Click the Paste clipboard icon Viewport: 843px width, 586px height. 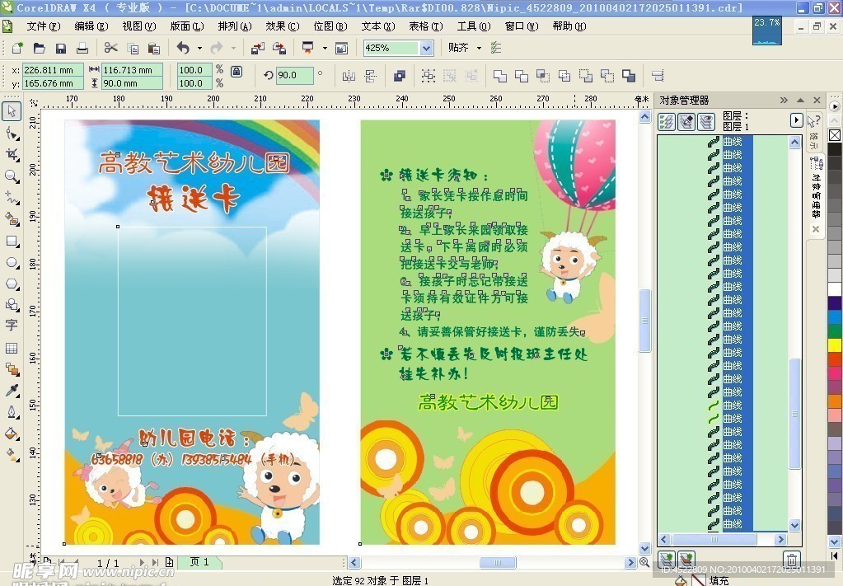(x=154, y=48)
